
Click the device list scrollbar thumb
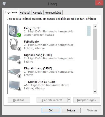(x=95, y=44)
